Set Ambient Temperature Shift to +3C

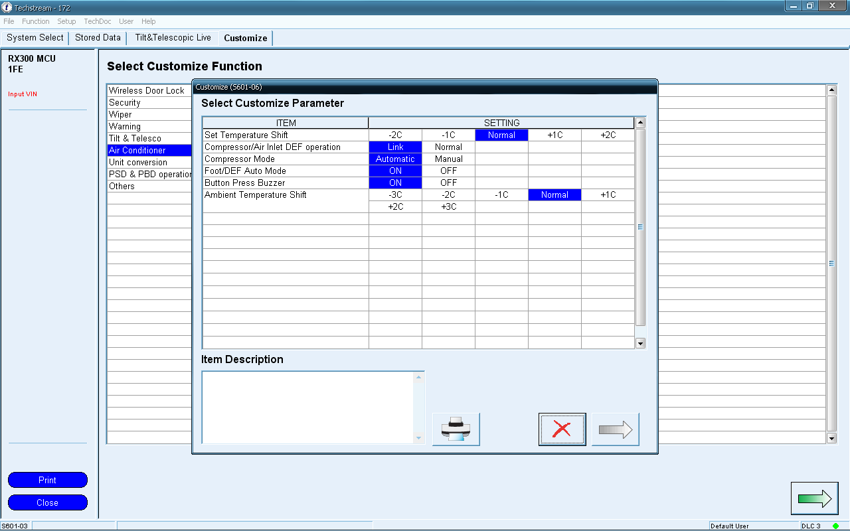point(448,207)
